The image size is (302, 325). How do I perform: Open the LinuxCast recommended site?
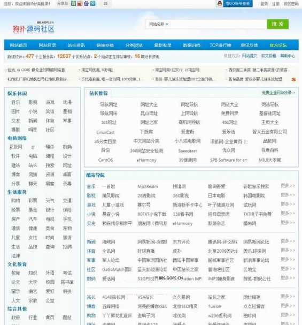point(105,132)
